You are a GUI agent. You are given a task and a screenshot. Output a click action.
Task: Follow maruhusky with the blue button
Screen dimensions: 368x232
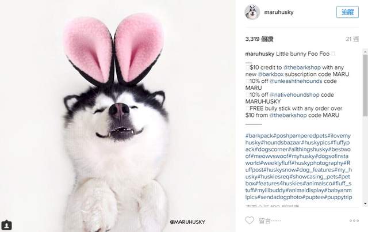347,12
